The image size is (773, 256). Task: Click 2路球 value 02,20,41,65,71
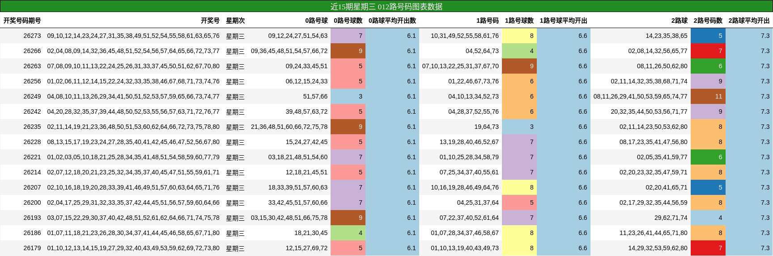tap(667, 187)
